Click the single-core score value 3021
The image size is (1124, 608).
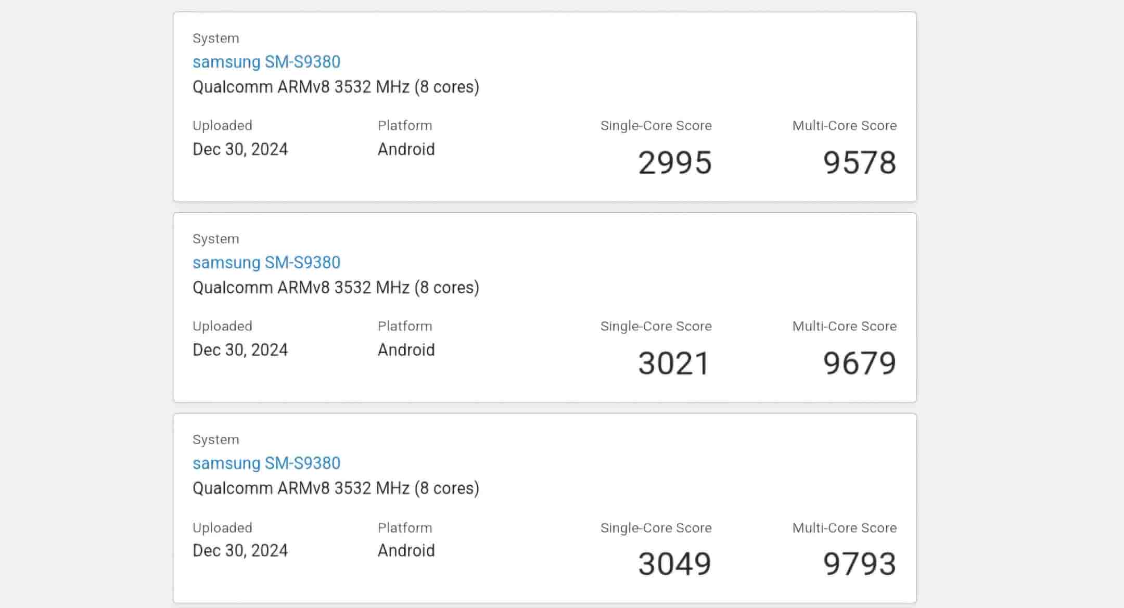[674, 364]
